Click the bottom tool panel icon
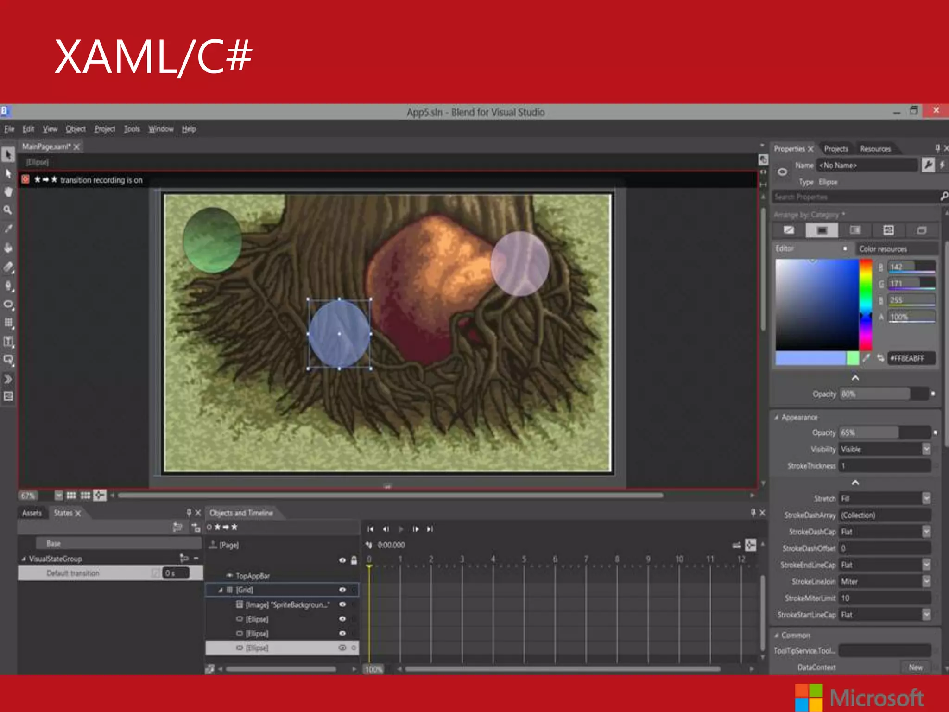This screenshot has width=949, height=712. (8, 396)
